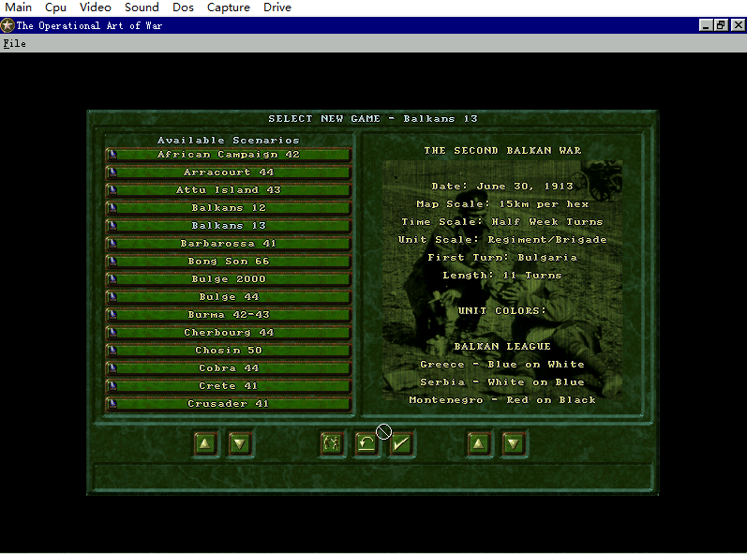Click the down arrow beneath the description panel
747x554 pixels.
point(513,444)
